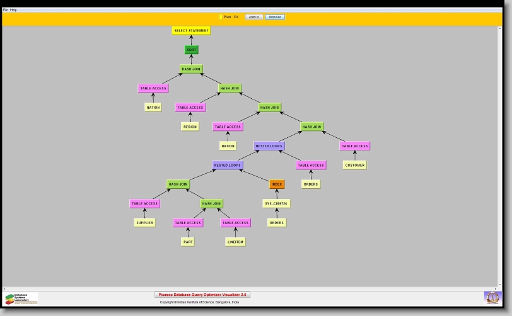The image size is (512, 316).
Task: Select the topmost HASH JOIN node
Action: pos(192,69)
